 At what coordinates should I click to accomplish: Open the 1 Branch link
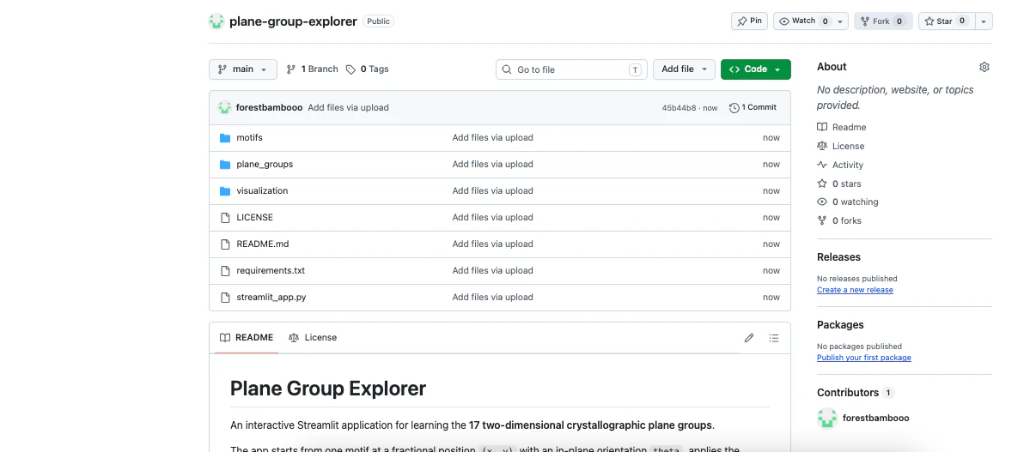click(x=313, y=69)
